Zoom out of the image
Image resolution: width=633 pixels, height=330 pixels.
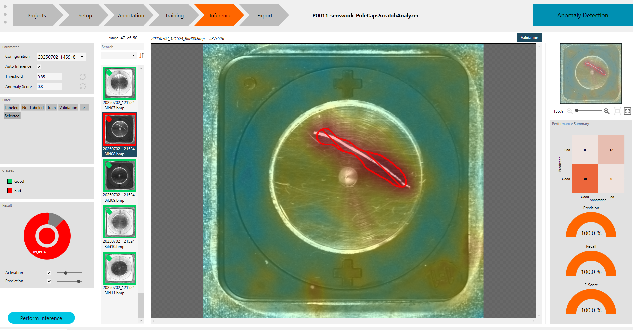coord(569,111)
